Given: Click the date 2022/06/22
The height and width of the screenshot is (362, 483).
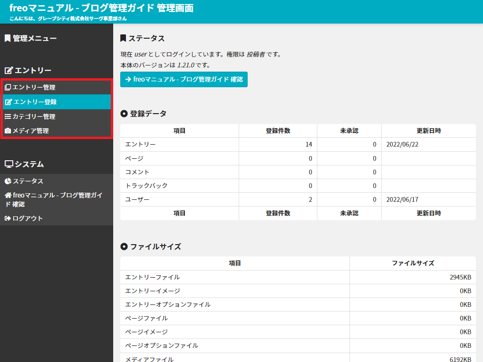Looking at the screenshot, I should (x=402, y=144).
